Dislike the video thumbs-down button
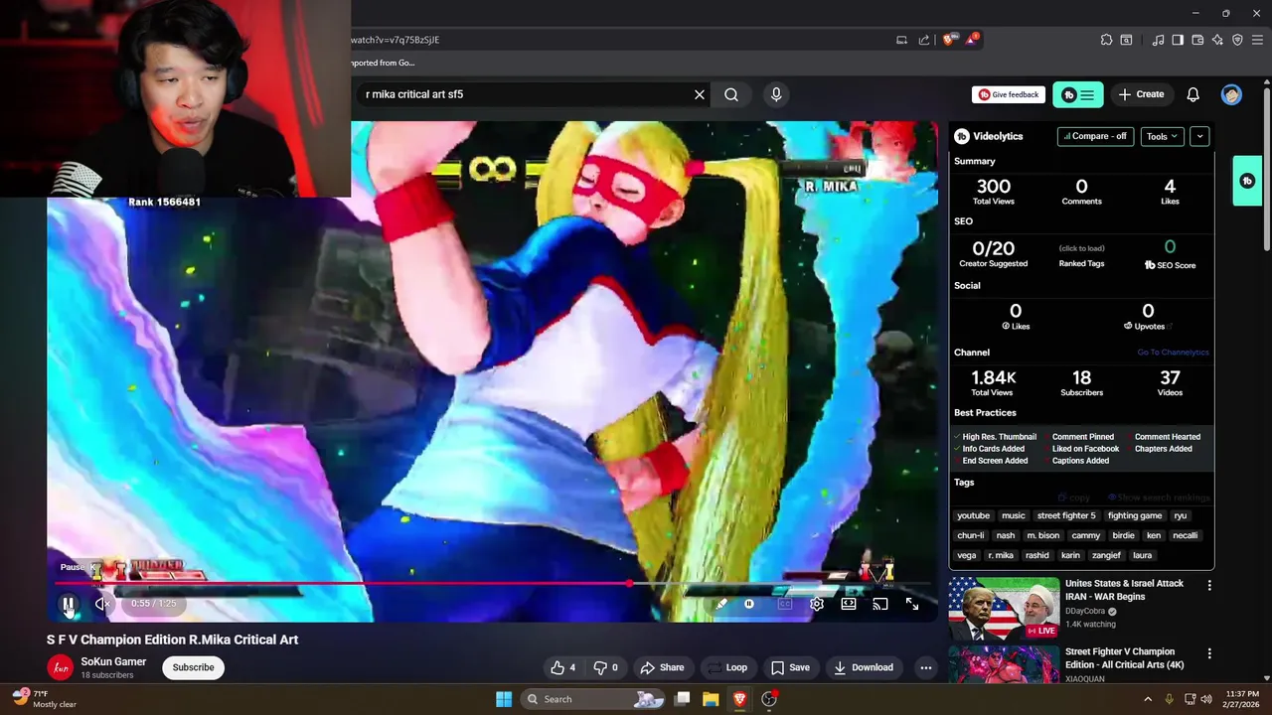This screenshot has width=1272, height=715. pos(606,667)
